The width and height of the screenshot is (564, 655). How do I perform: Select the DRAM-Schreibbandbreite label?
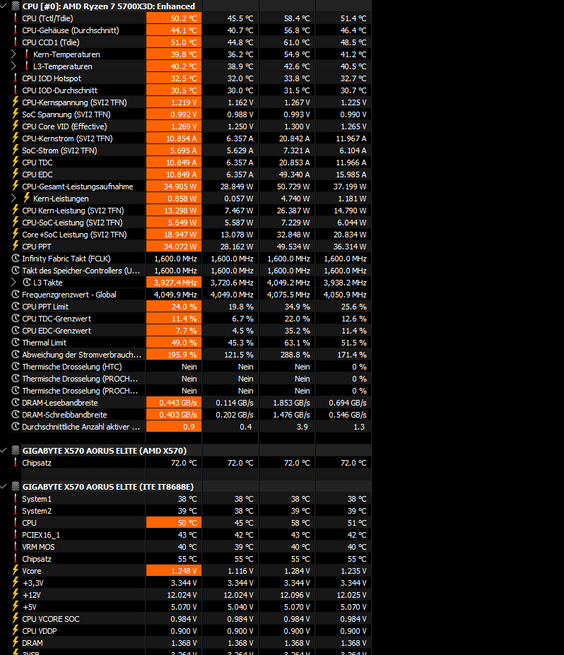pos(64,415)
